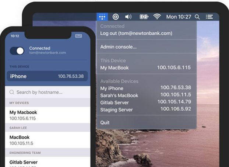Click Quit in Tailscale menu
The height and width of the screenshot is (167, 229).
pos(105,122)
